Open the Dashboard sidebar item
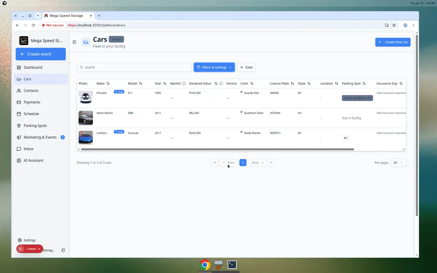The height and width of the screenshot is (273, 437). (41, 67)
